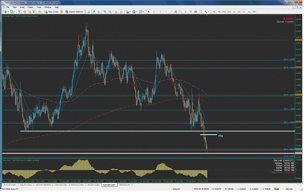The image size is (304, 192).
Task: Open the Charts menu
Action: pyautogui.click(x=31, y=7)
